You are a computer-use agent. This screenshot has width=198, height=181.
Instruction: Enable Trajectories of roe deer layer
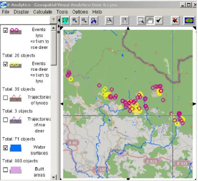pyautogui.click(x=5, y=120)
